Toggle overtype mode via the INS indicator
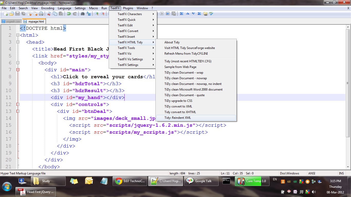 tap(341, 173)
